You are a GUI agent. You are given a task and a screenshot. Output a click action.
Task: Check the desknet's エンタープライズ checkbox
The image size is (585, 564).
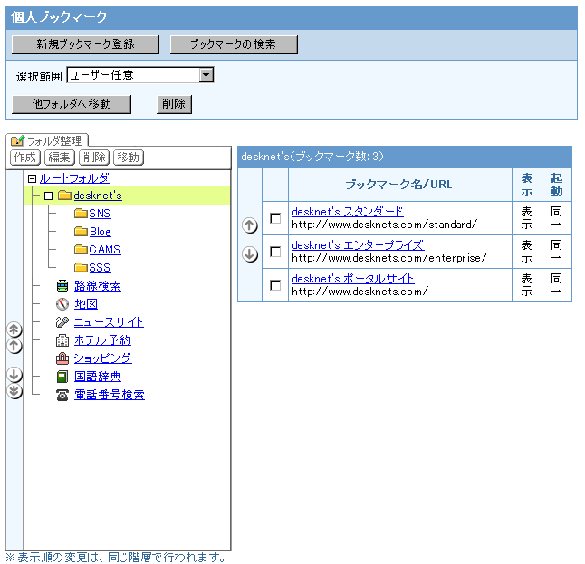(275, 252)
